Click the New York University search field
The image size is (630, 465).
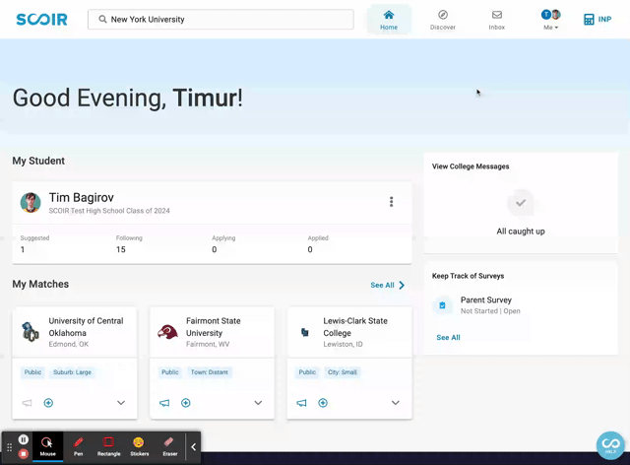click(220, 20)
